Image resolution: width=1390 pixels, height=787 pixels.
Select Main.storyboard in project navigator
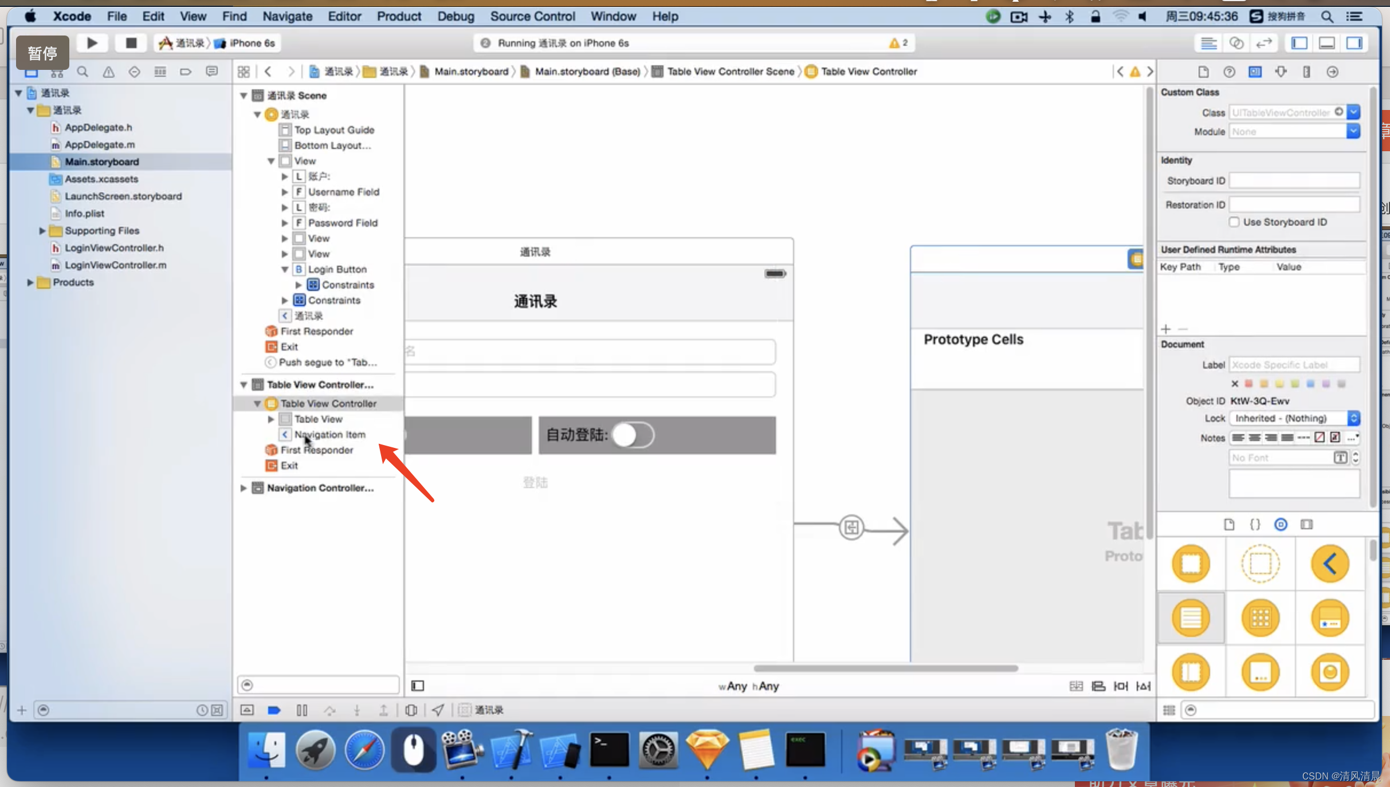click(101, 161)
